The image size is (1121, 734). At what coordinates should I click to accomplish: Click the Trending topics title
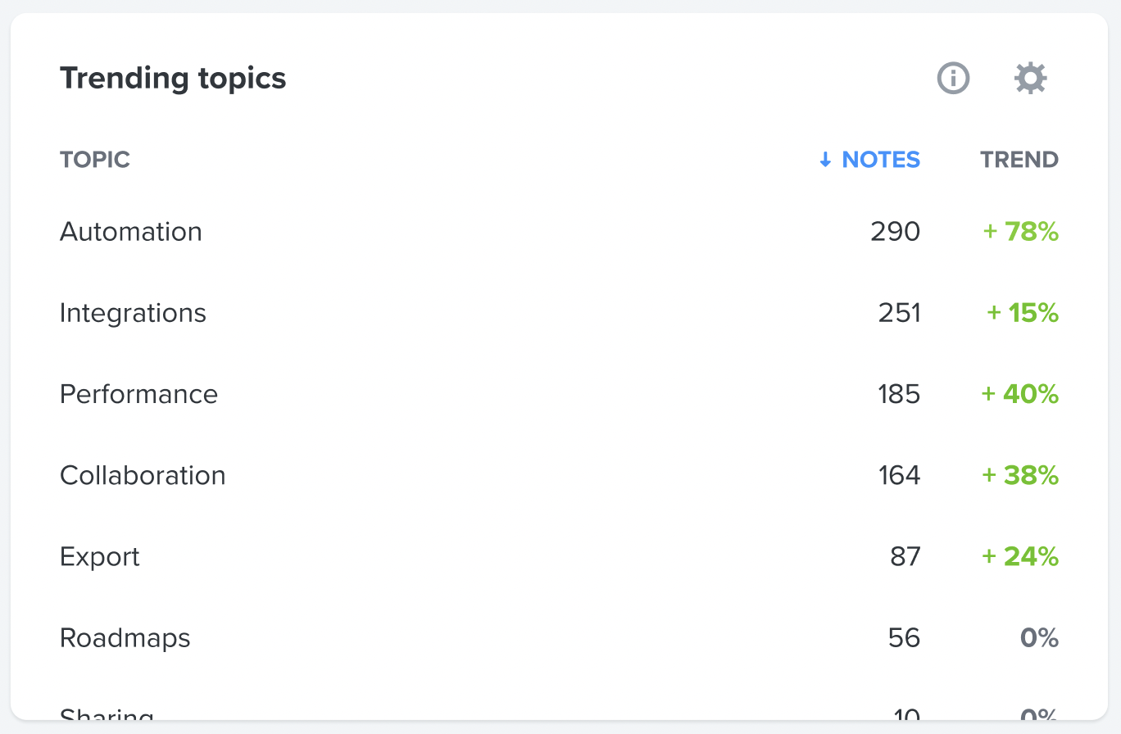(173, 79)
